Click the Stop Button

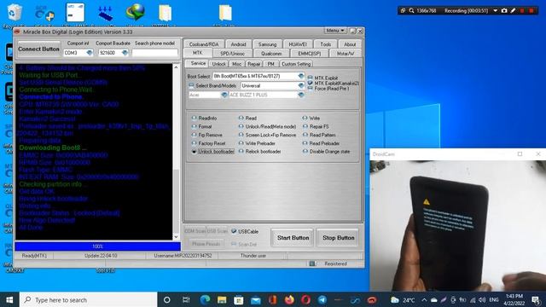[338, 238]
